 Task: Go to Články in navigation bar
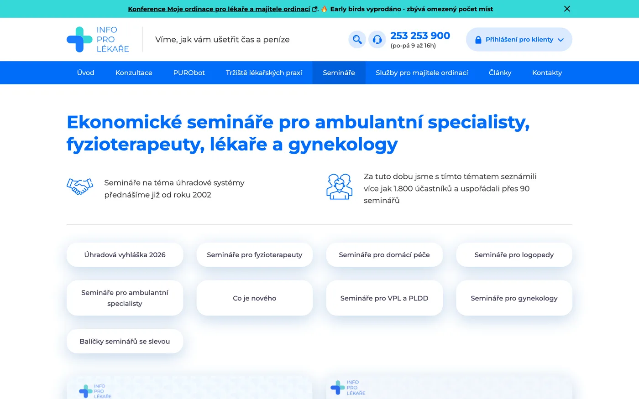500,73
